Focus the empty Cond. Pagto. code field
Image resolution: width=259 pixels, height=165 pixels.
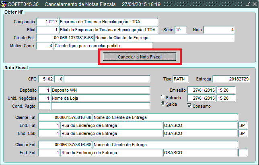(x=44, y=106)
